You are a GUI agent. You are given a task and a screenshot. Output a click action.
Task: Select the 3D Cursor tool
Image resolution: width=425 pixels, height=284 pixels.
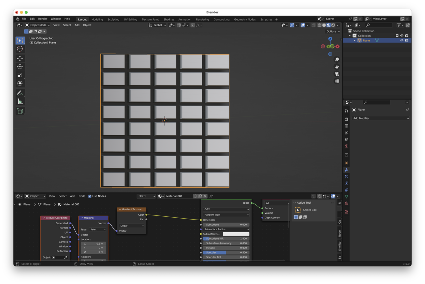click(20, 49)
